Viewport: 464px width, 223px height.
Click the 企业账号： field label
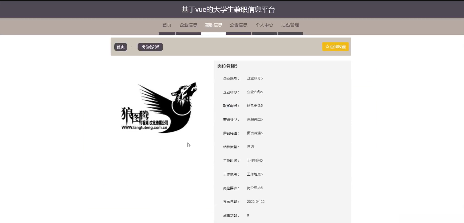tap(231, 78)
